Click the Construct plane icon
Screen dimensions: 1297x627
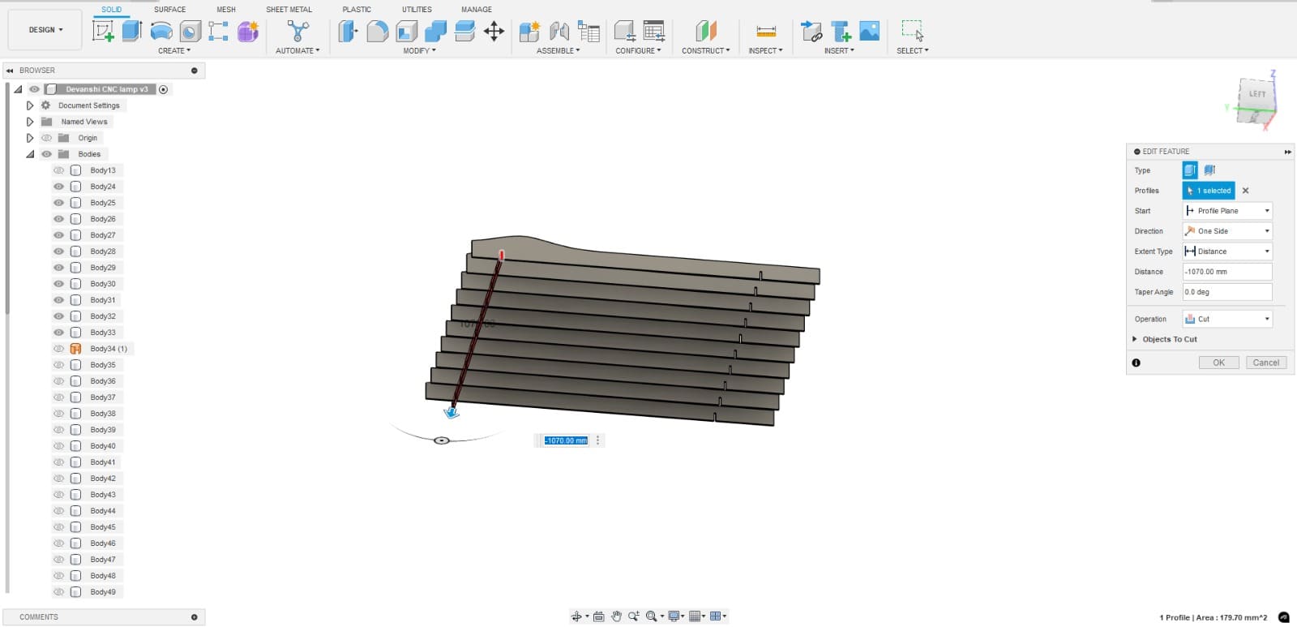(x=706, y=31)
